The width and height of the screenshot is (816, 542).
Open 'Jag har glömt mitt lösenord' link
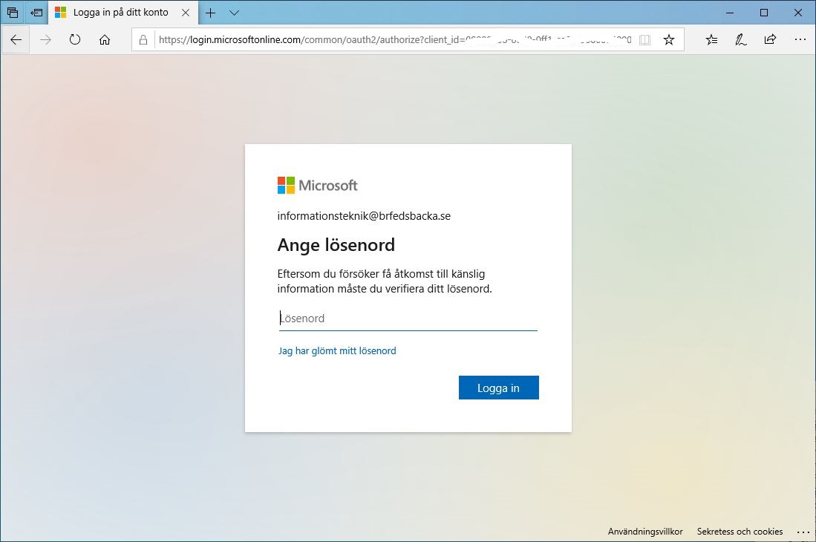coord(337,350)
